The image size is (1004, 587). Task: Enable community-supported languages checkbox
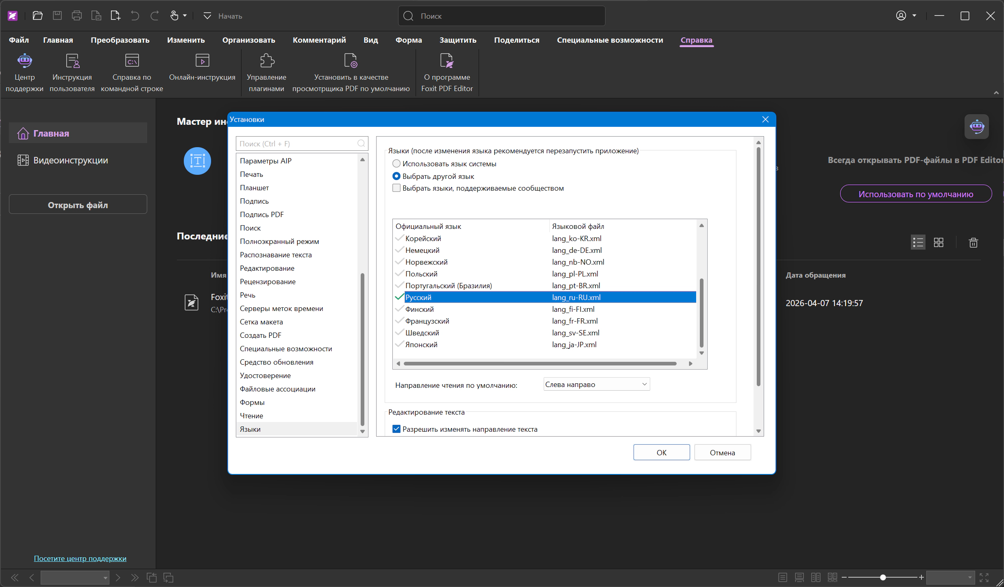point(396,188)
